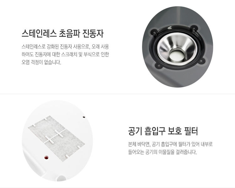Click the 공기 흡입구 보호 필터 heading
235x188 pixels.
pyautogui.click(x=163, y=131)
